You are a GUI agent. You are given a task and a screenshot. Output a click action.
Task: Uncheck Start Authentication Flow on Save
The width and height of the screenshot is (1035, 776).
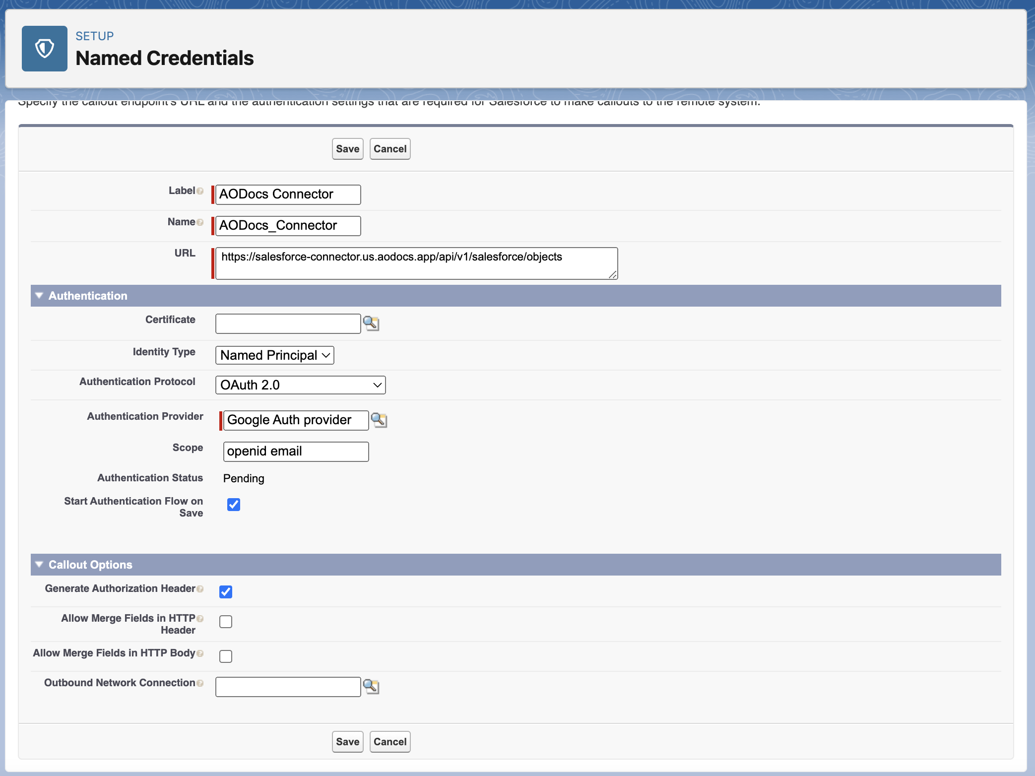[234, 505]
